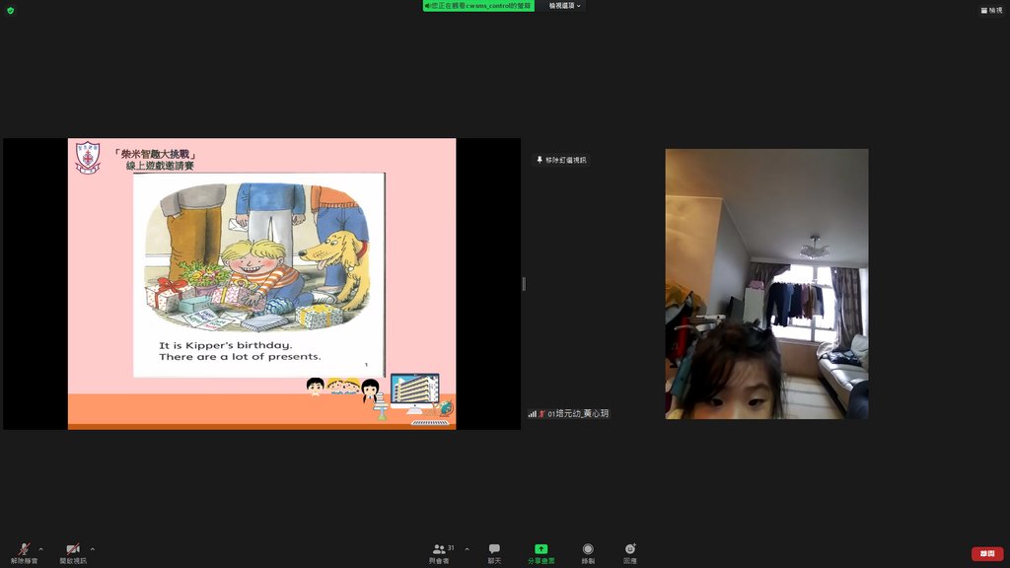Unmute the microphone in Zoom toolbar
This screenshot has height=568, width=1010.
point(24,551)
